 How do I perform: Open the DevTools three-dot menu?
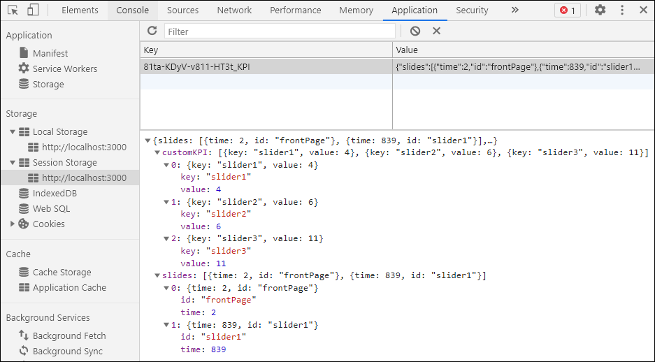[621, 10]
